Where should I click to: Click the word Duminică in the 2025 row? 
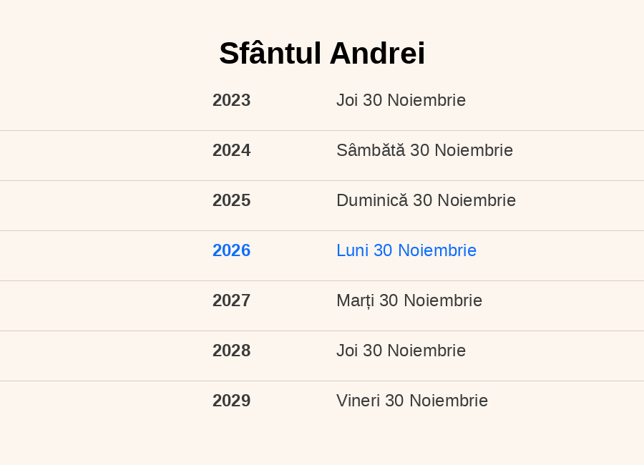(371, 200)
